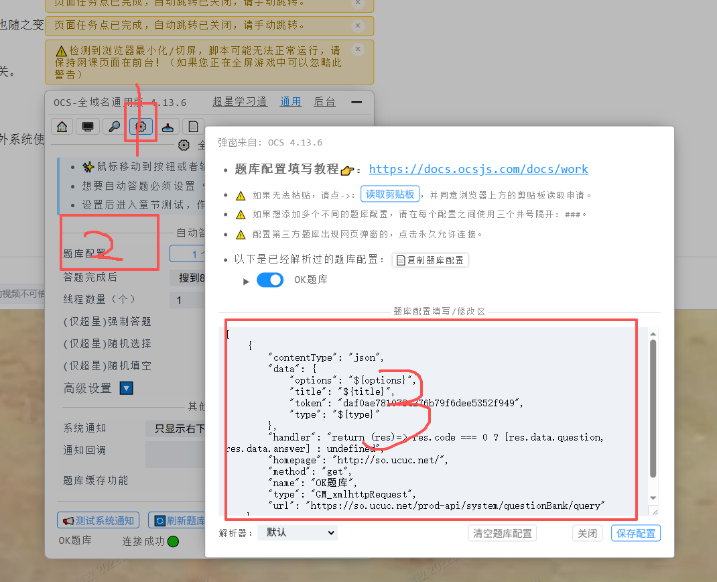The width and height of the screenshot is (717, 582).
Task: Open the 解析器 默认 dropdown
Action: coord(298,532)
